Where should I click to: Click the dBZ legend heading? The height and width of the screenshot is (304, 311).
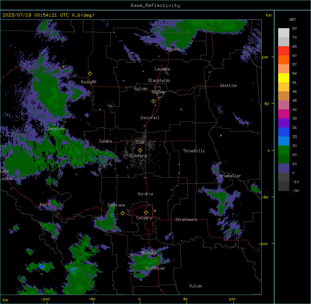click(x=292, y=19)
